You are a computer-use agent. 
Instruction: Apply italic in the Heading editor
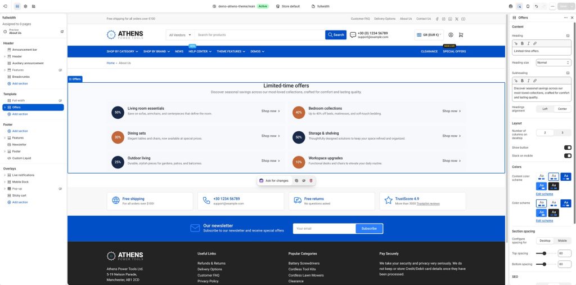tap(528, 43)
